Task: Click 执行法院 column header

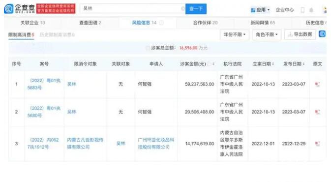Action: pos(233,64)
